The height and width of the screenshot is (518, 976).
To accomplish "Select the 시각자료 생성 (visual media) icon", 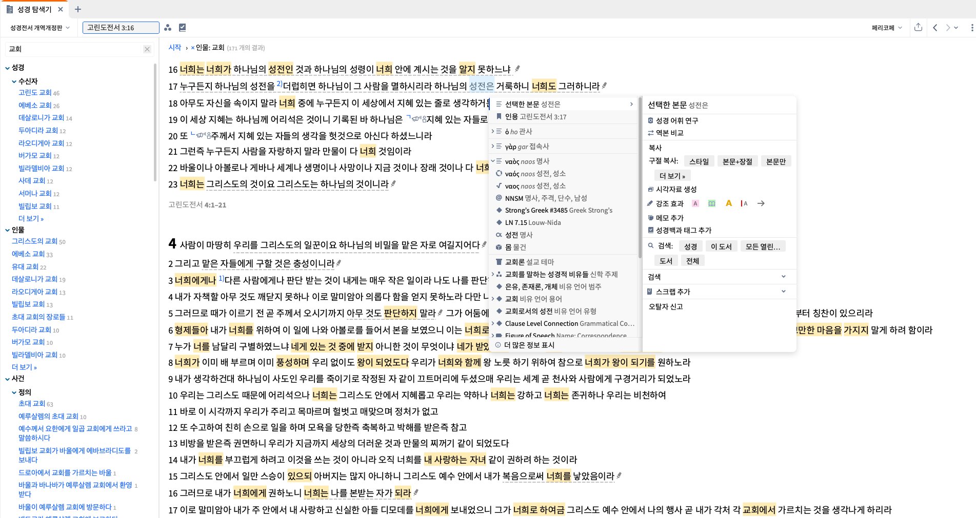I will (x=651, y=189).
